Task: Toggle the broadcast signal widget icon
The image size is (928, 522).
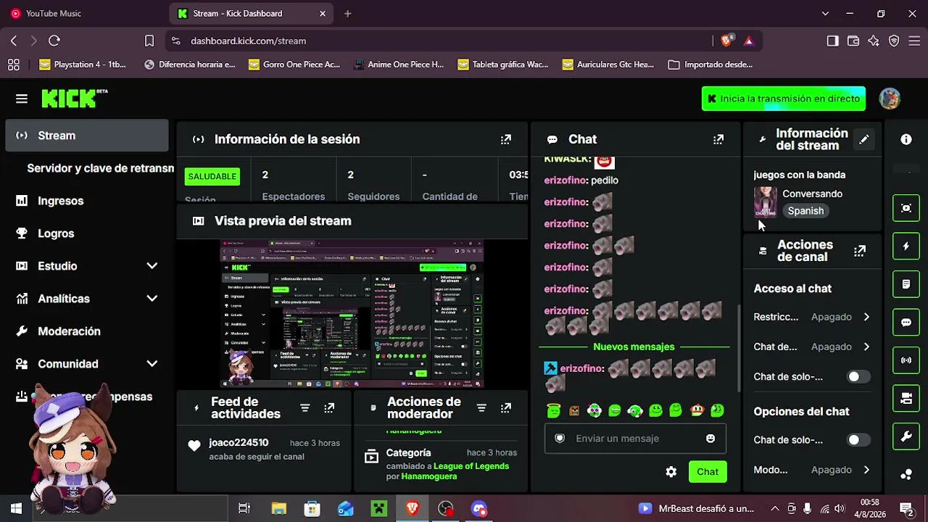Action: point(906,360)
